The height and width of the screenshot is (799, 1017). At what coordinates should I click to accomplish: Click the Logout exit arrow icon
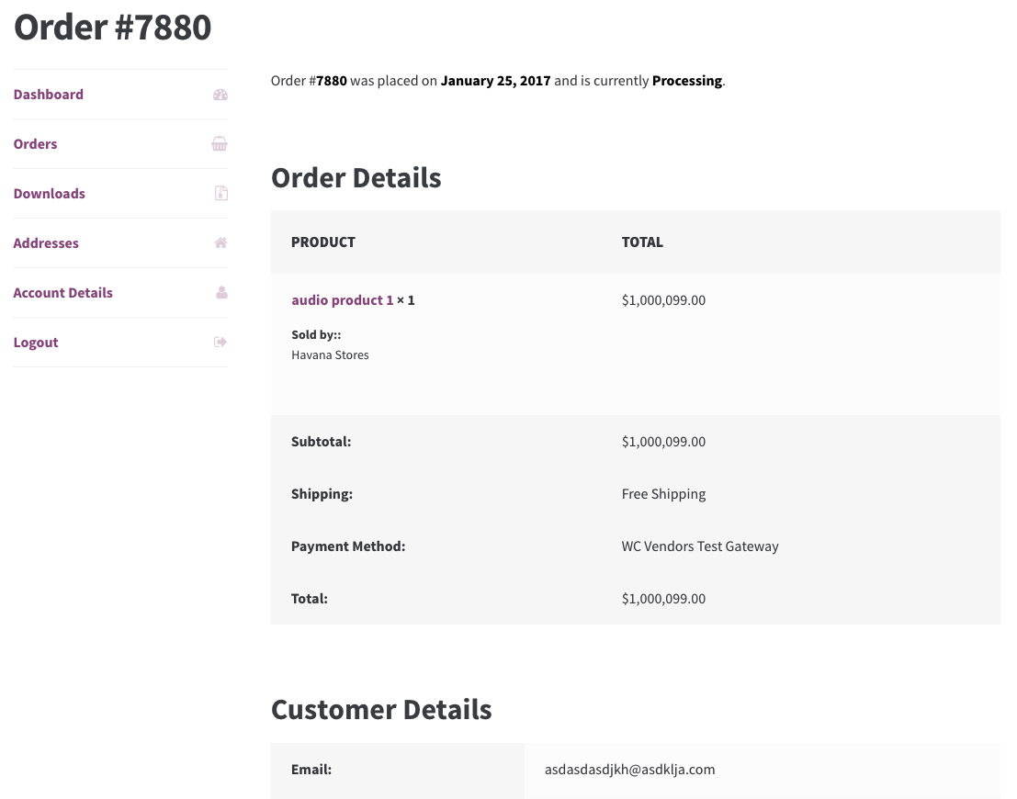point(220,343)
